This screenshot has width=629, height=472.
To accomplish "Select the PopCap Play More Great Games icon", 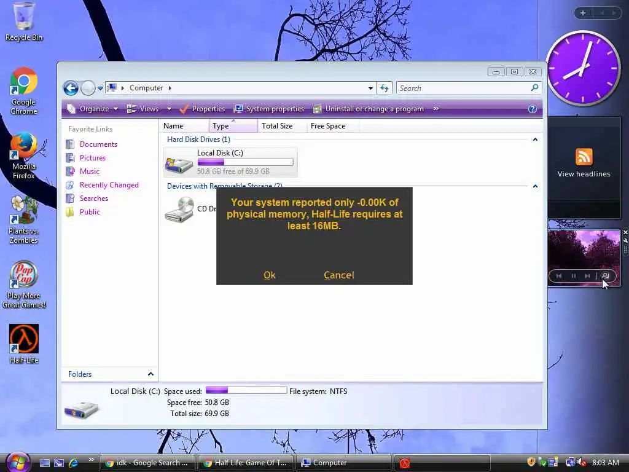I will tap(24, 285).
